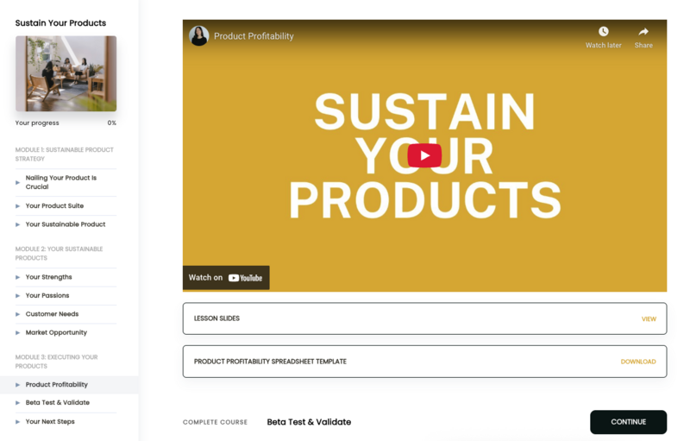Click Module 1: Sustainable Product Strategy heading
690x441 pixels.
[x=64, y=154]
